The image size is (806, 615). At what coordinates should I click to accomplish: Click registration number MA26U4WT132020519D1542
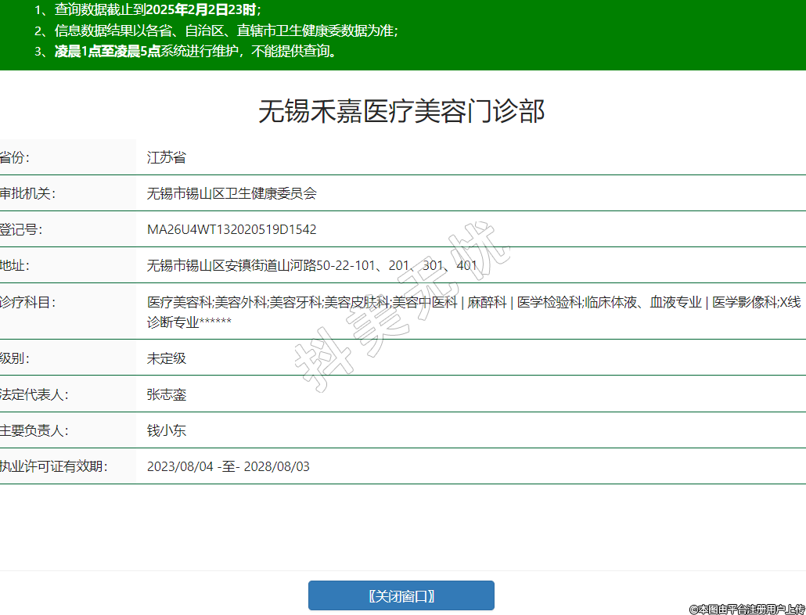coord(232,229)
